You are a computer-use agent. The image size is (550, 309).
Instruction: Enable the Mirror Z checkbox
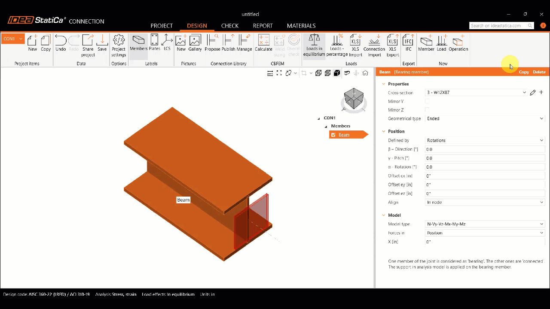click(427, 110)
